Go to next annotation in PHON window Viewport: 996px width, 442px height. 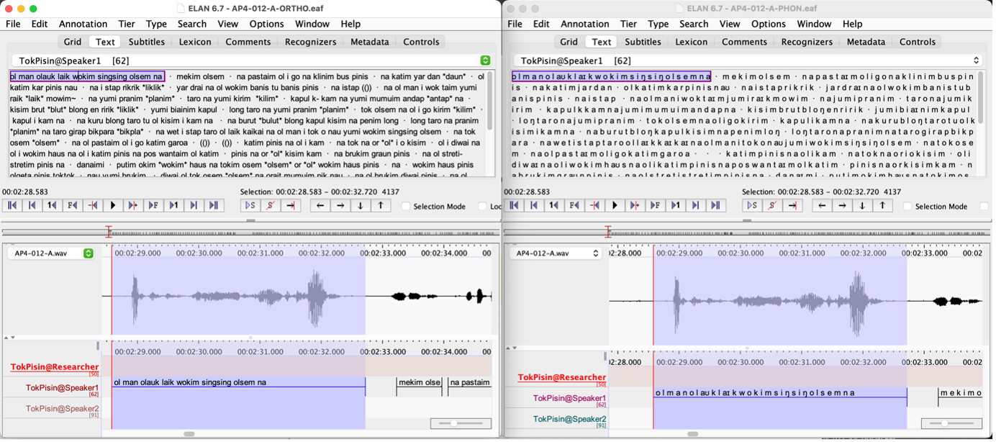coord(842,206)
